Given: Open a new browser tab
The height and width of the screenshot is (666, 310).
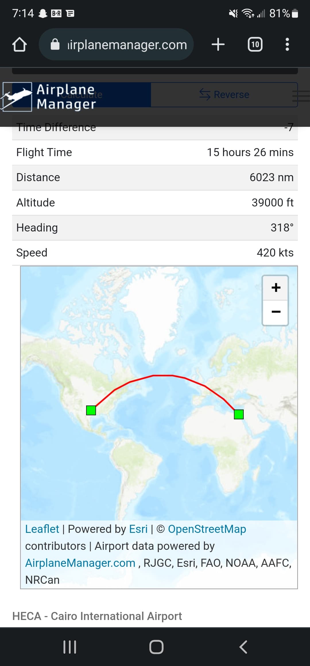Looking at the screenshot, I should pos(218,45).
